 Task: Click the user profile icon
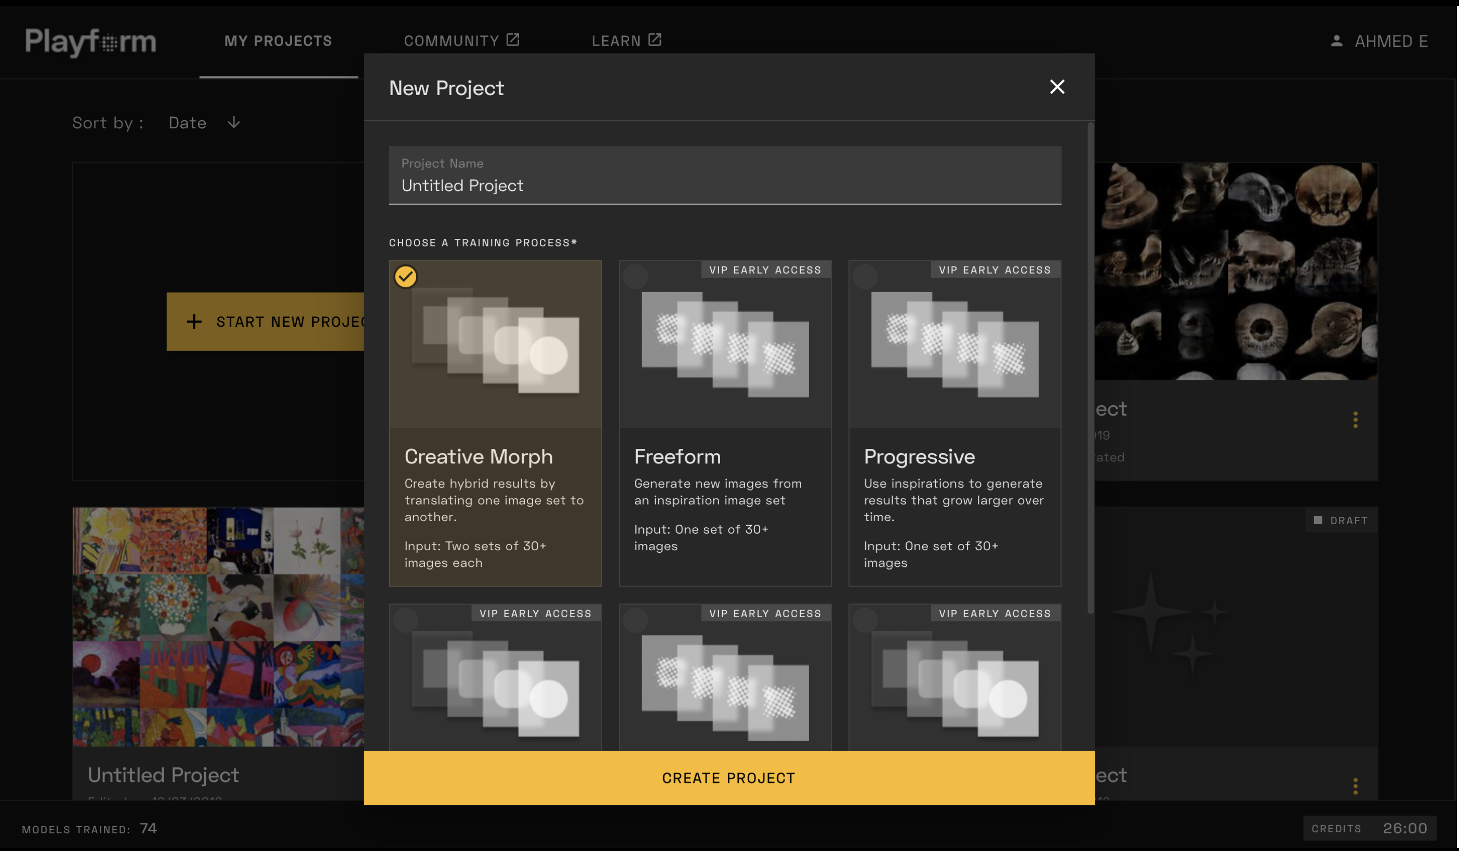pos(1337,41)
